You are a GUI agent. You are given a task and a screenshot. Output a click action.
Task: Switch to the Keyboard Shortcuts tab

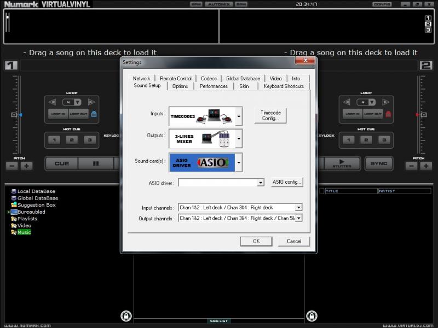pos(284,86)
